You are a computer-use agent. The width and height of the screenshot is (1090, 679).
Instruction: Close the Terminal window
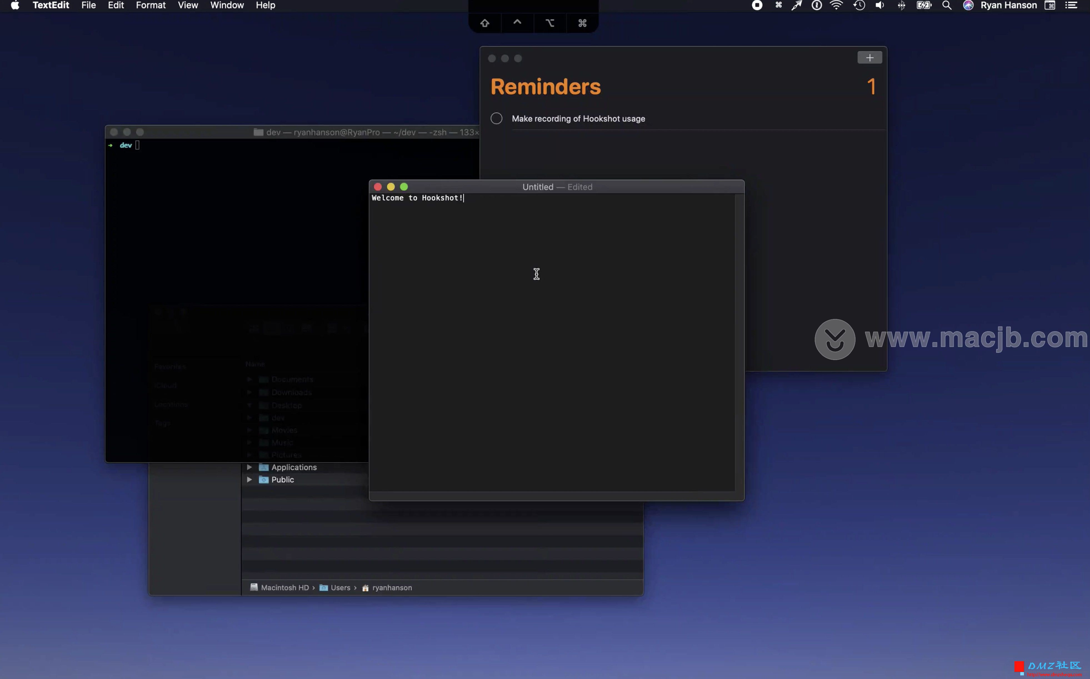[114, 132]
